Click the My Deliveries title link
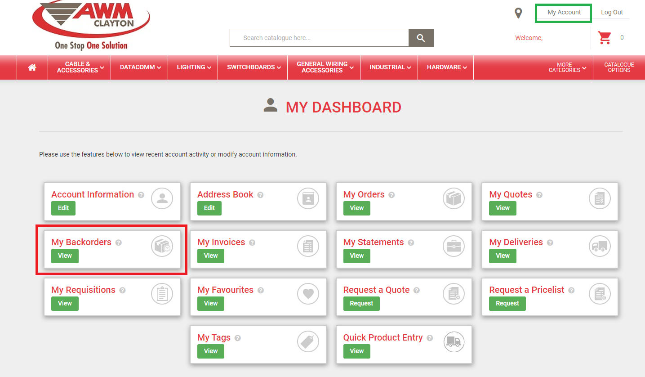The width and height of the screenshot is (645, 377). click(x=516, y=242)
